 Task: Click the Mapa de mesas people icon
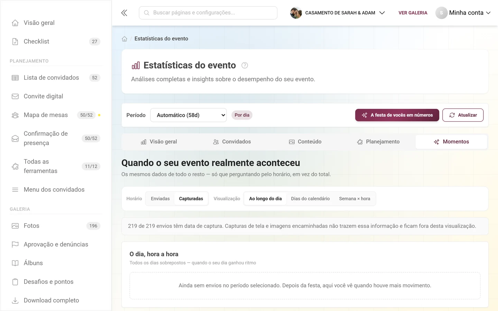[15, 115]
